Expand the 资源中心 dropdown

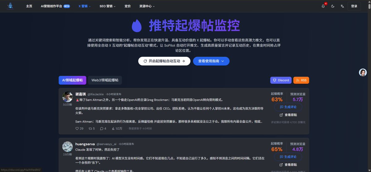tap(147, 6)
